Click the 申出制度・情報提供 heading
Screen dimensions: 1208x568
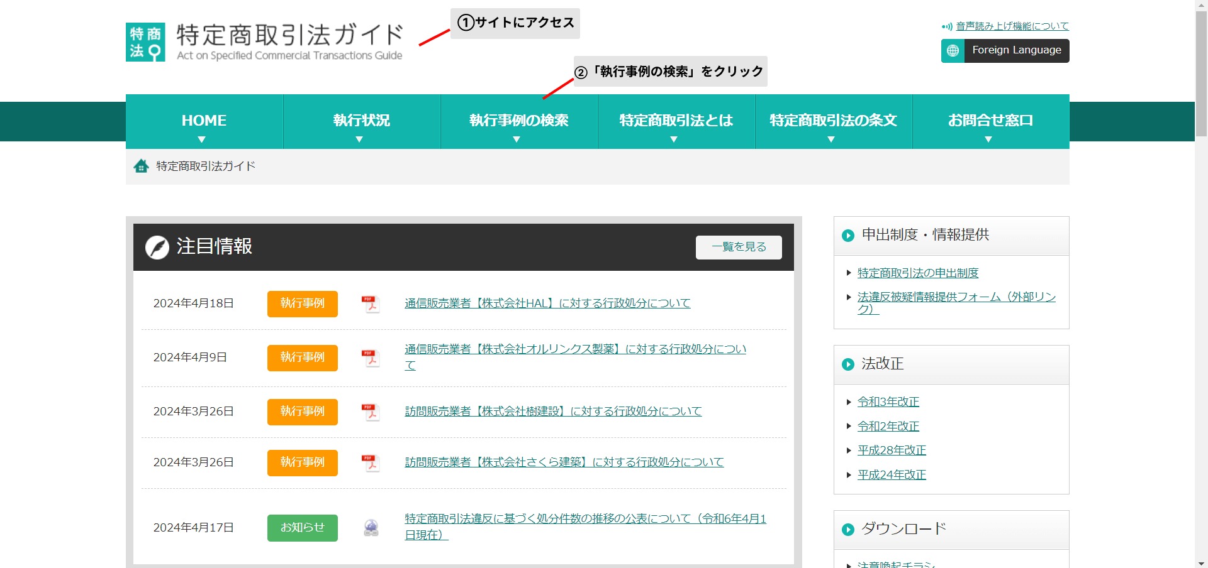tap(925, 235)
